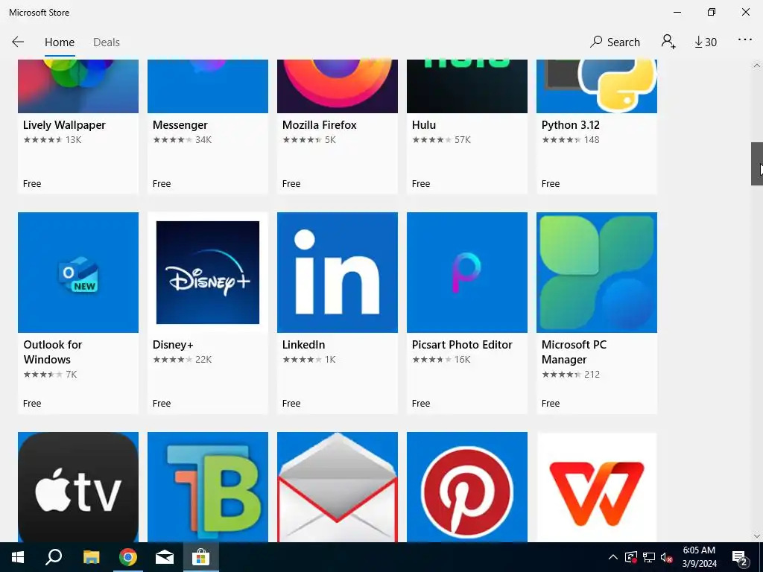
Task: Click the scrollbar down arrow
Action: (757, 536)
